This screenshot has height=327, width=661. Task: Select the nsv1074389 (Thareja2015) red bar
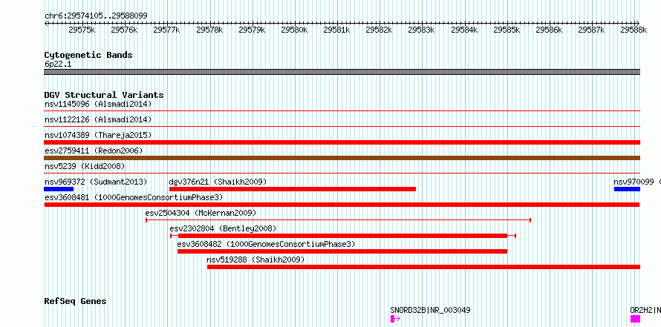click(x=342, y=142)
